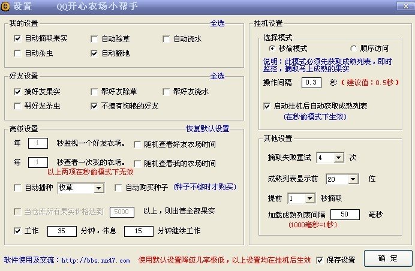Screen dimensions: 415x271
Task: Click (种子不够时才购买) note text
Action: tap(205, 187)
